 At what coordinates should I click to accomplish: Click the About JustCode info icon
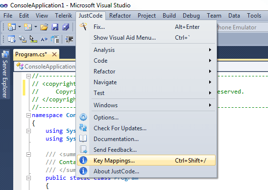coord(83,171)
